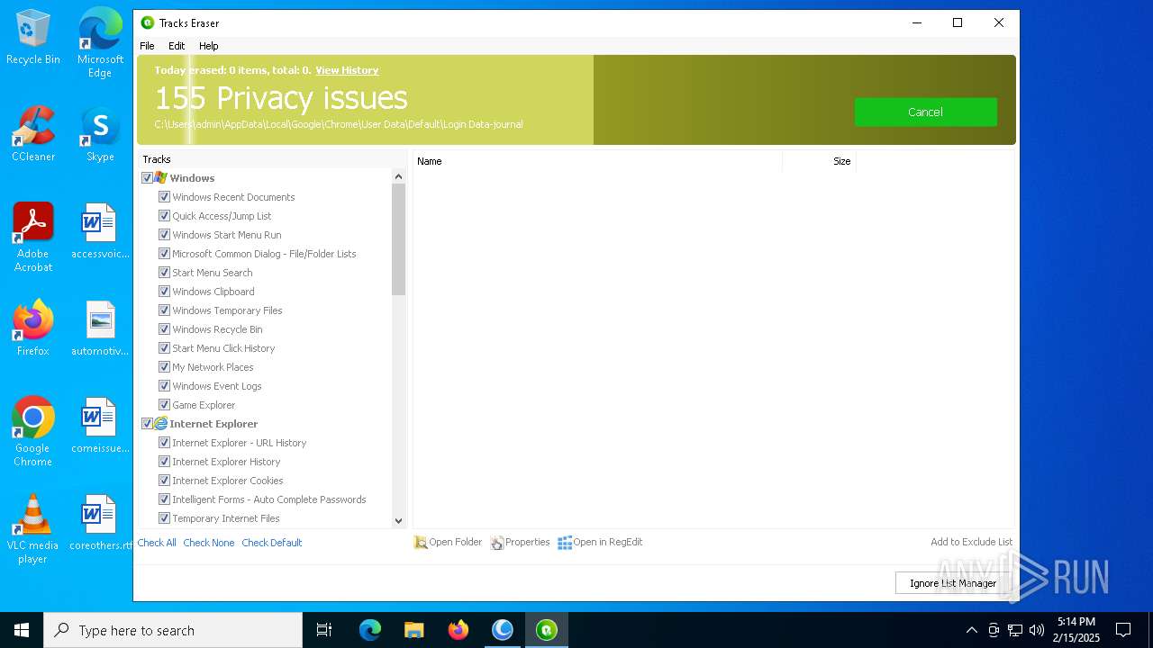Open Firefox from the taskbar
Viewport: 1153px width, 648px height.
pyautogui.click(x=458, y=630)
